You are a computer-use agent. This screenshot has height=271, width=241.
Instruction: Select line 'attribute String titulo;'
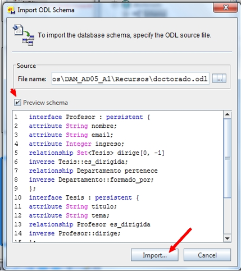coord(72,206)
